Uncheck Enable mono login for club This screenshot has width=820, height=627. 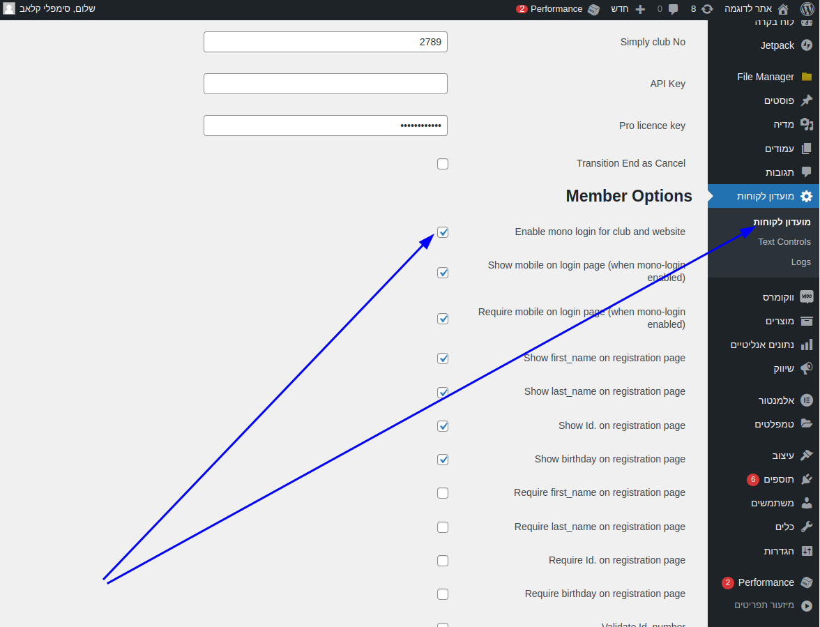443,232
